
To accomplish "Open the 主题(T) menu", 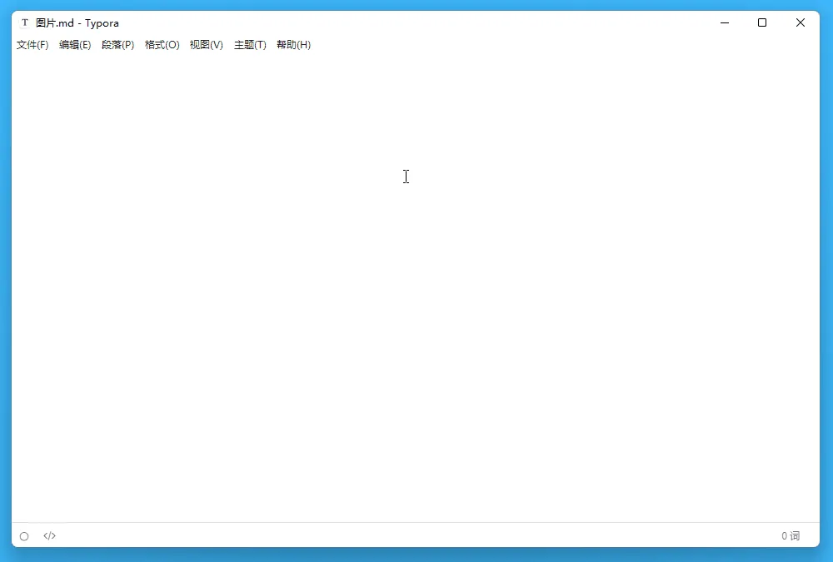I will coord(249,45).
